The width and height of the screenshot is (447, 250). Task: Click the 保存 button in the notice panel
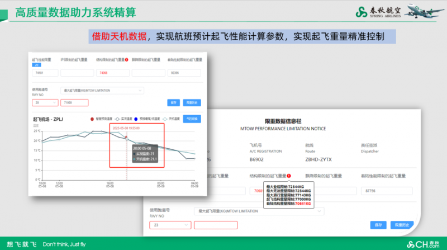click(378, 225)
